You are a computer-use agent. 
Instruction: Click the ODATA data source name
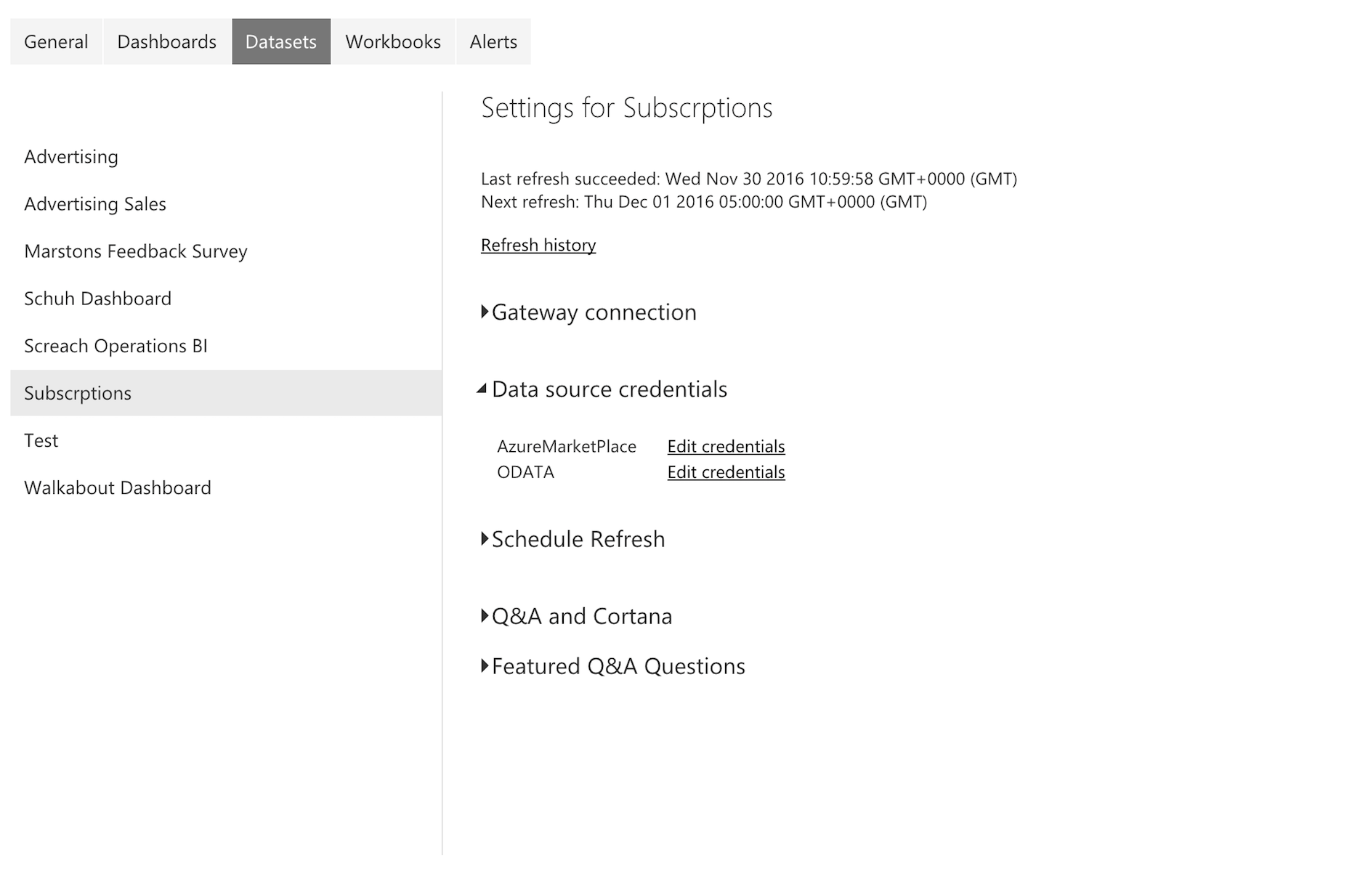click(x=525, y=472)
